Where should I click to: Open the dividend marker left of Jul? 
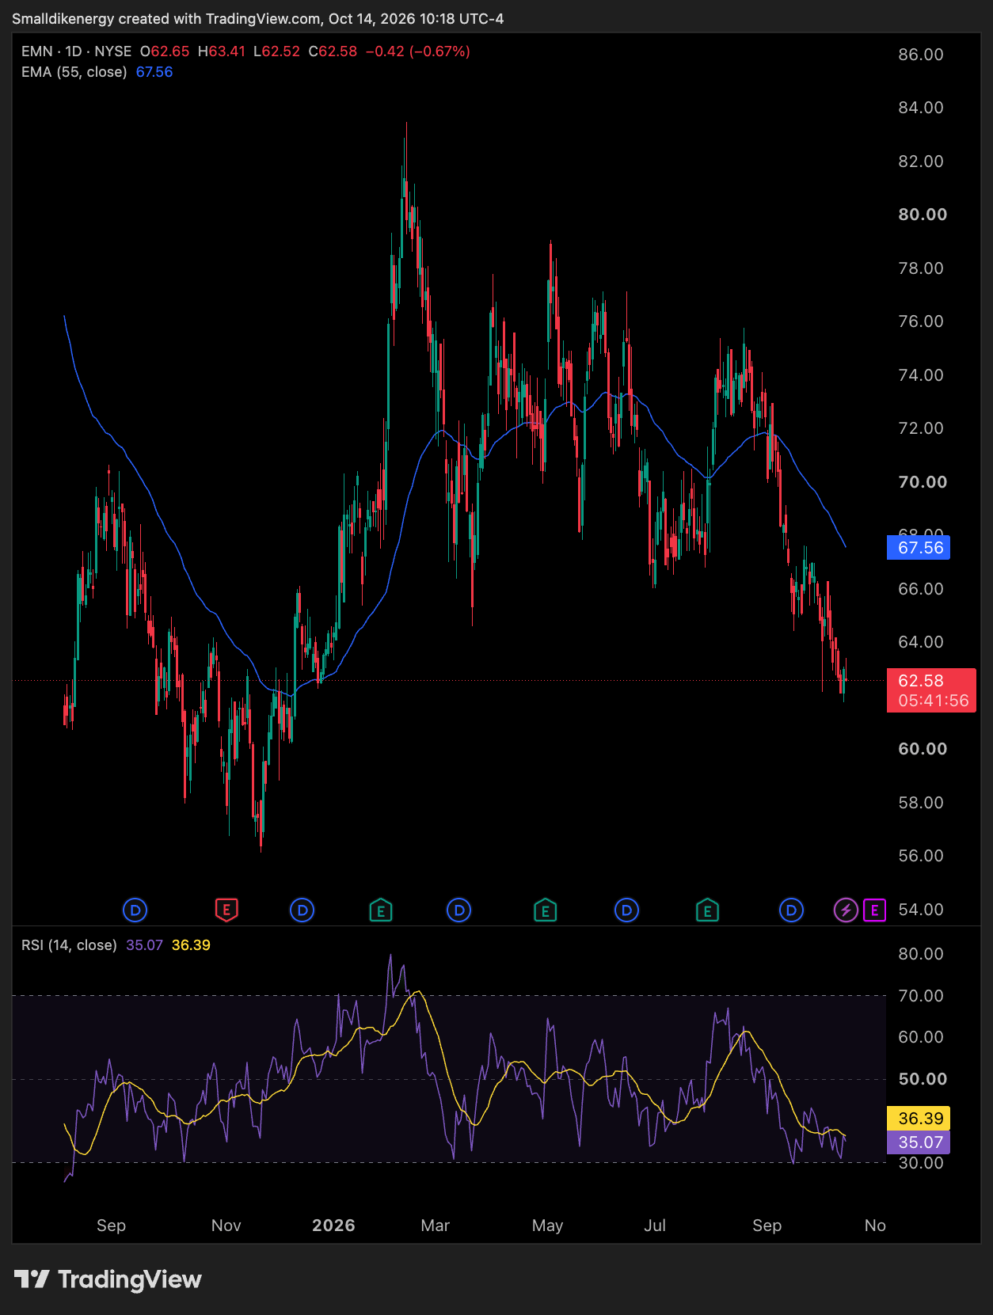click(x=626, y=910)
